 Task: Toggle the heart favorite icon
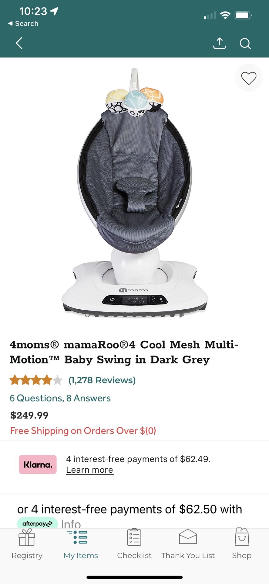pos(249,78)
